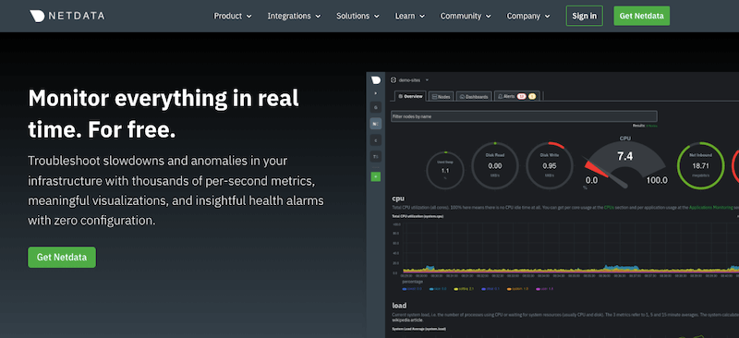Select the highlighted N space icon
Image resolution: width=739 pixels, height=338 pixels.
pyautogui.click(x=376, y=124)
